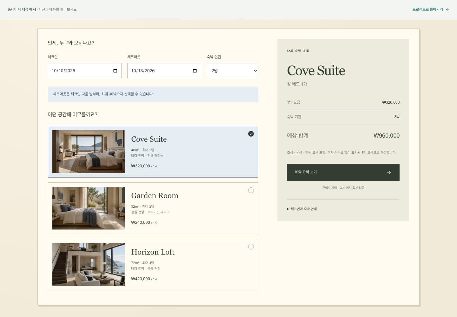Screen dimensions: 457x317
Task: Select the Cove Suite checked radio indicator
Action: [251, 134]
